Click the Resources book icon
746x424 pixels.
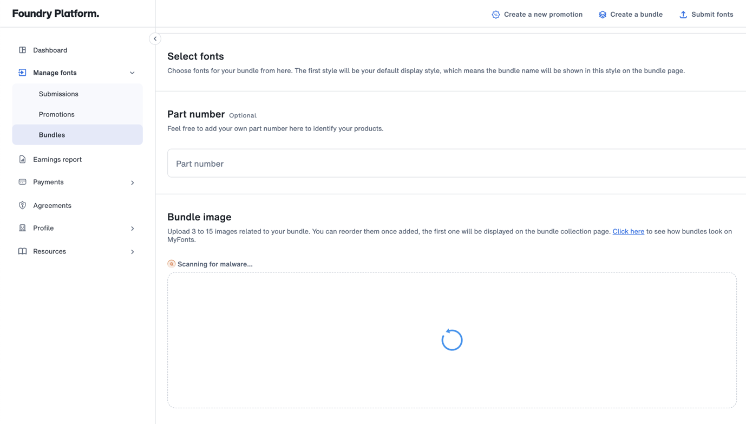coord(22,251)
